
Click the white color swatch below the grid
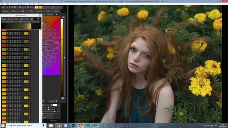coord(55,105)
